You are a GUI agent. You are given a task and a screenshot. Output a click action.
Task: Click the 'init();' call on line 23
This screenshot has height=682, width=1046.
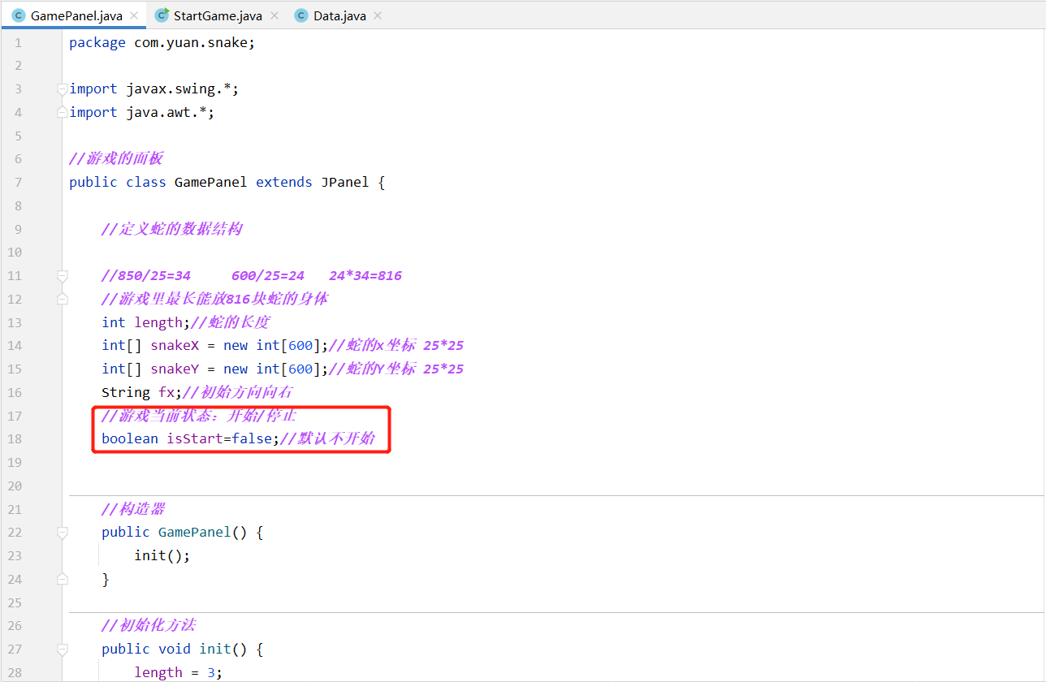162,555
